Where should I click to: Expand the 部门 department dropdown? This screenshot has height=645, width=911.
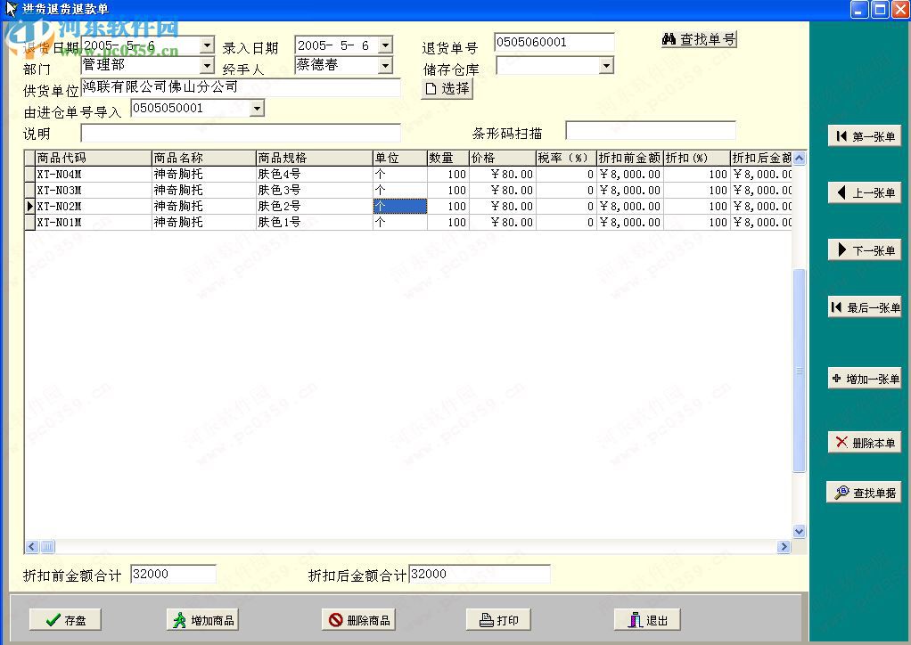(207, 65)
